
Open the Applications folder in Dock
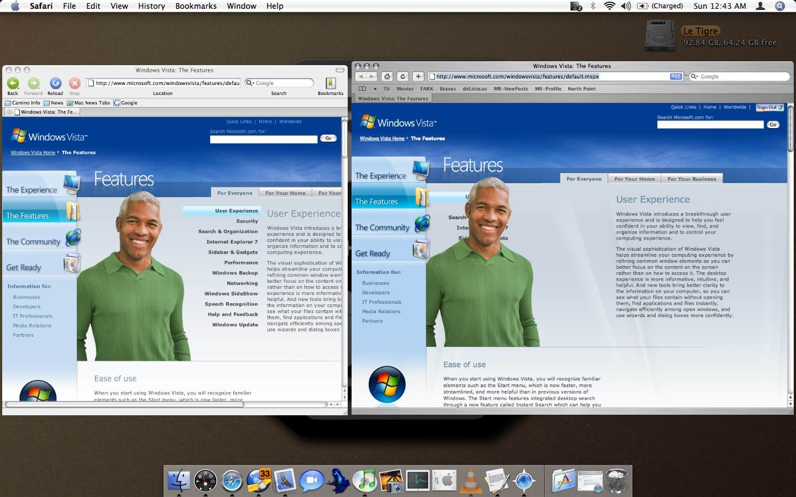tap(563, 481)
